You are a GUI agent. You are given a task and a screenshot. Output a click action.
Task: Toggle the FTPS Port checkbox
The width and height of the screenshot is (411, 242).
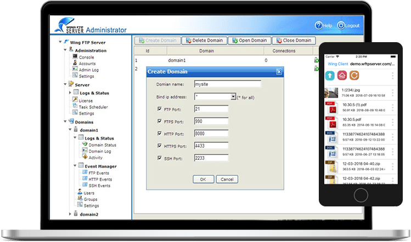[x=159, y=121]
